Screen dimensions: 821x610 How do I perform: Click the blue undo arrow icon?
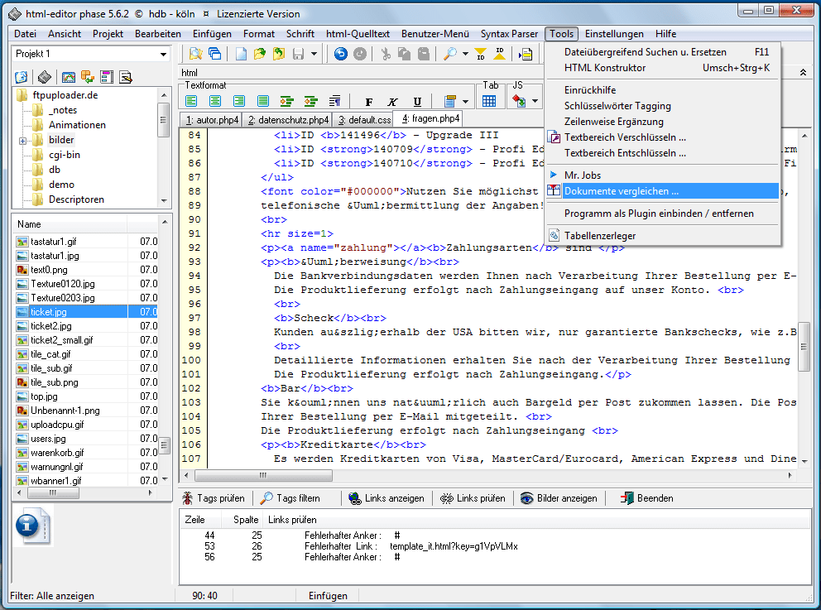341,54
